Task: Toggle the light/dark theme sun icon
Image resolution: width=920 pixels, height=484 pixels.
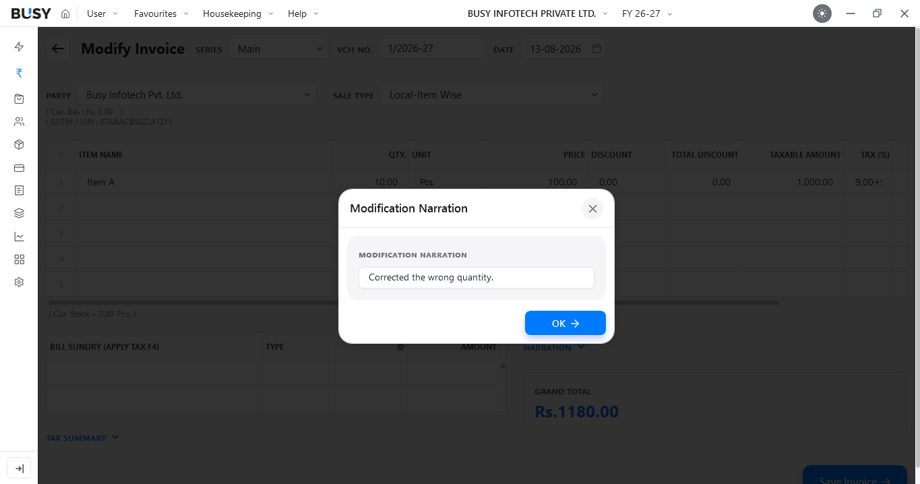Action: click(822, 13)
